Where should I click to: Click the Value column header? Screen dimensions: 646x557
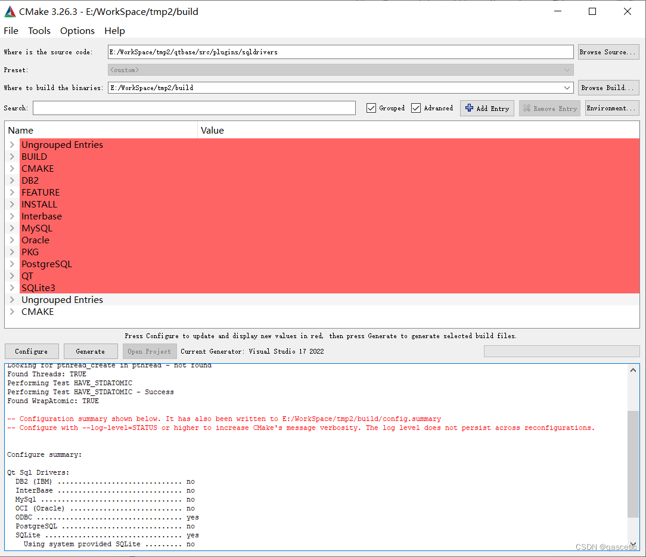pyautogui.click(x=418, y=130)
